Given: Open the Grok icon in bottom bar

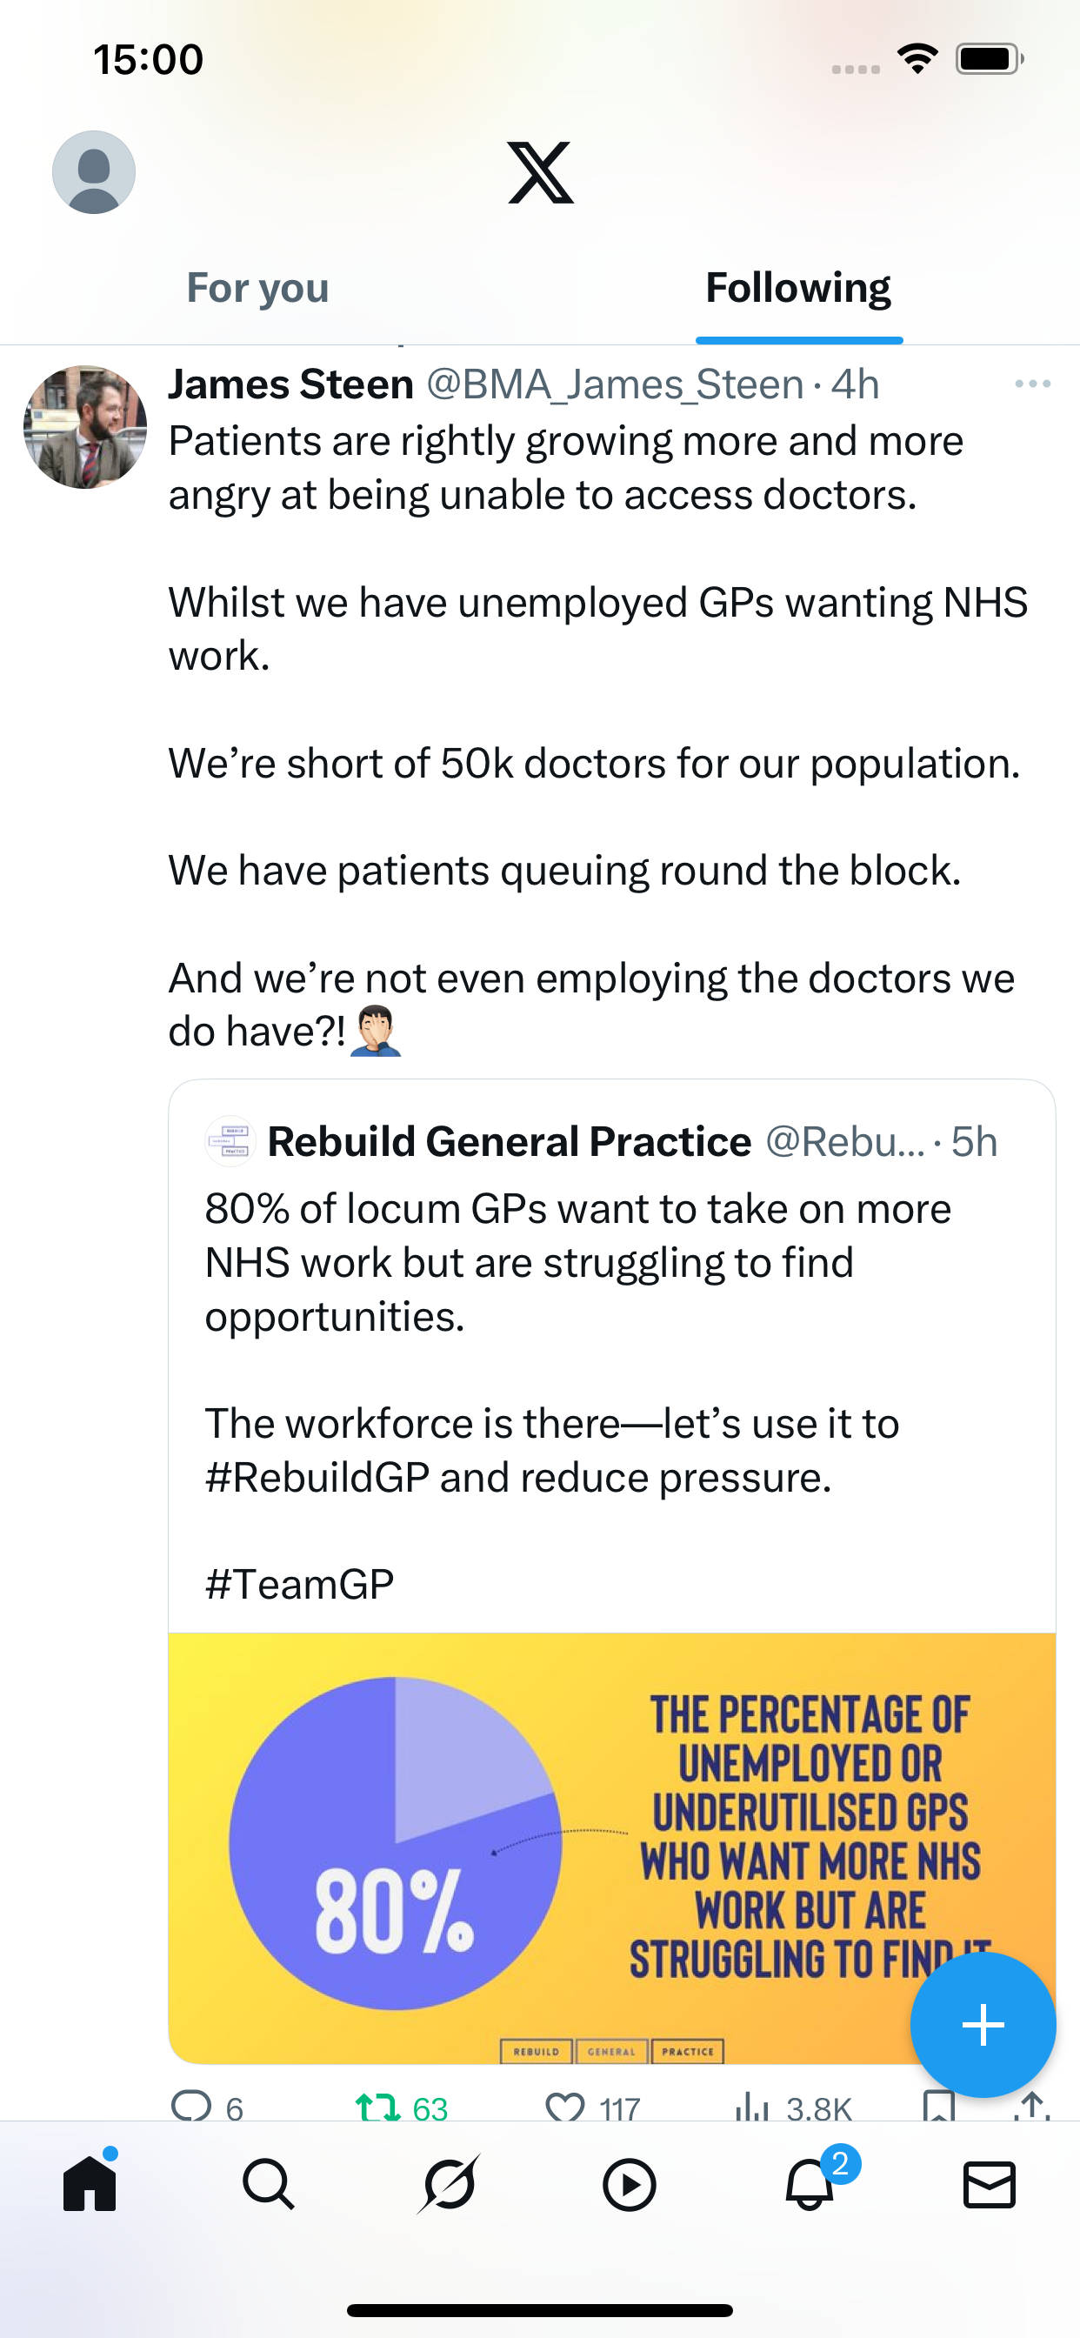Looking at the screenshot, I should (449, 2185).
